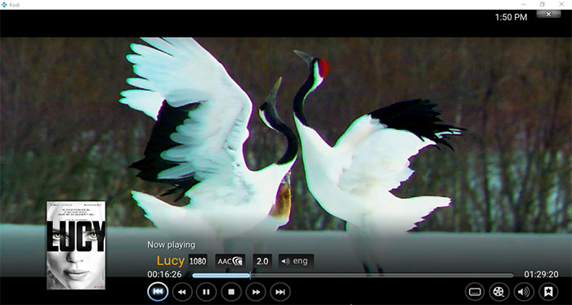Open the bookmarks star icon
The height and width of the screenshot is (305, 572).
coord(548,292)
